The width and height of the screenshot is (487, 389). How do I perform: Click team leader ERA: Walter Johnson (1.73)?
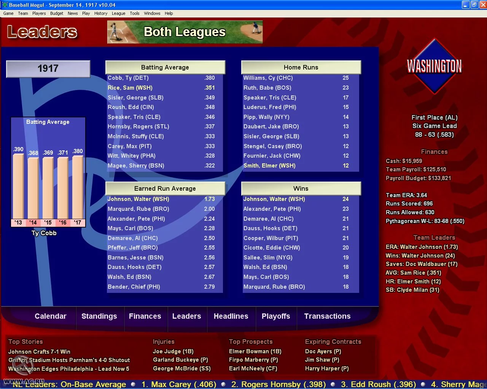click(422, 247)
